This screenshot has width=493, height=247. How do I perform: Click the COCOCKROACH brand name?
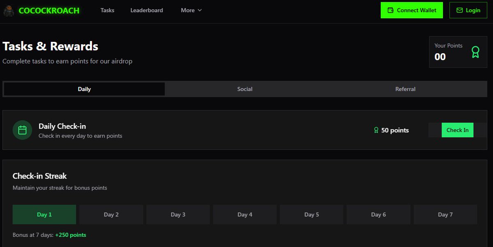point(49,11)
